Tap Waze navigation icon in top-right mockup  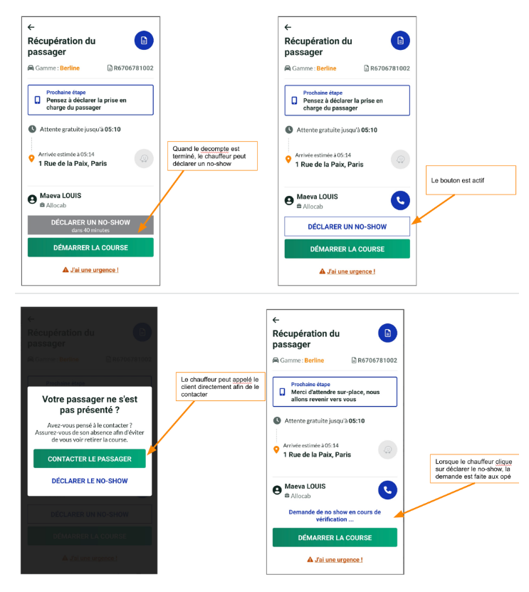(400, 160)
